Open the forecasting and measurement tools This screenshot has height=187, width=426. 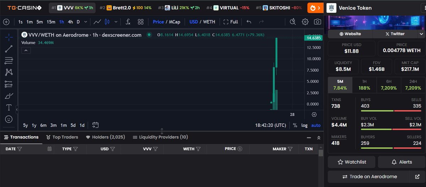click(x=9, y=84)
